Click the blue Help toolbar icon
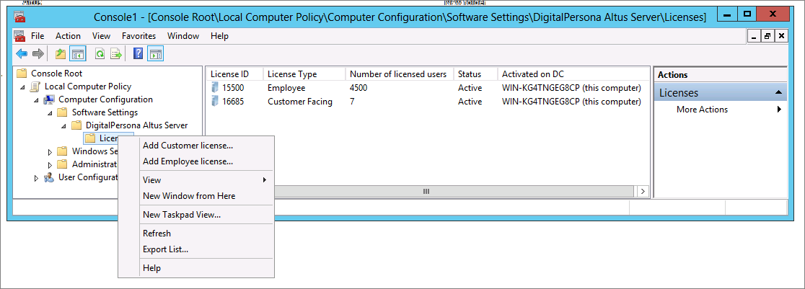The height and width of the screenshot is (289, 805). point(138,53)
